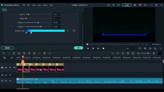
Task: Select the Crop tool icon
Action: [24, 53]
